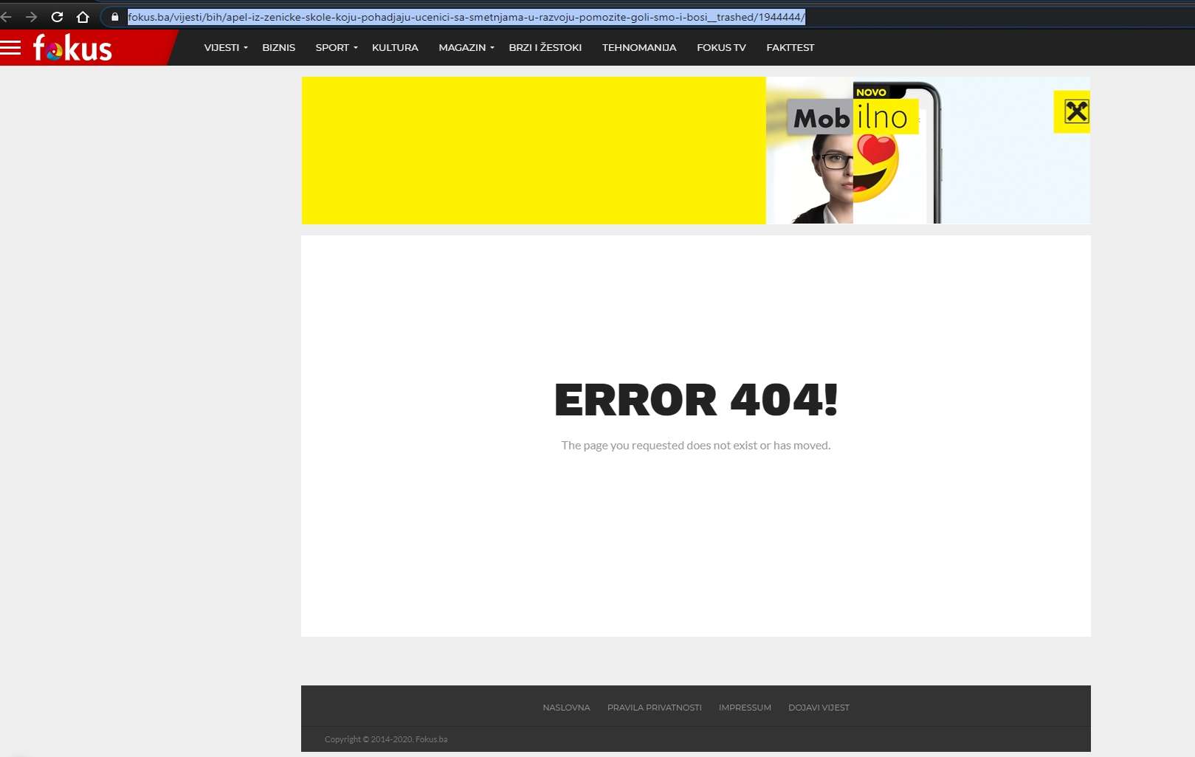
Task: Go to the browser home icon
Action: (83, 16)
